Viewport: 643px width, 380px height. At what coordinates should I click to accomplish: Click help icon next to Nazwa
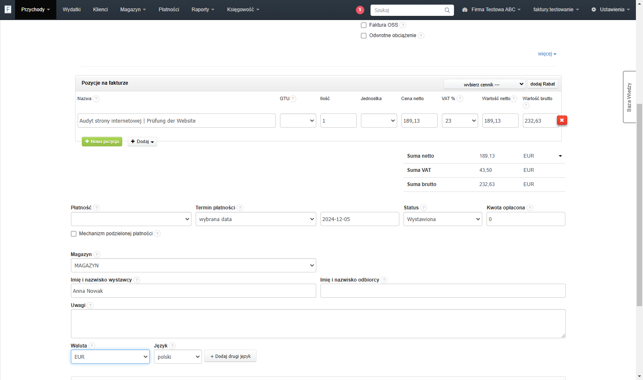pos(96,99)
